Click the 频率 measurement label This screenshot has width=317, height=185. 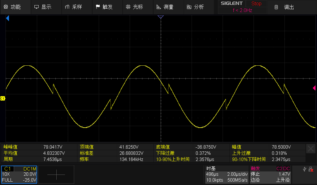tap(84, 159)
